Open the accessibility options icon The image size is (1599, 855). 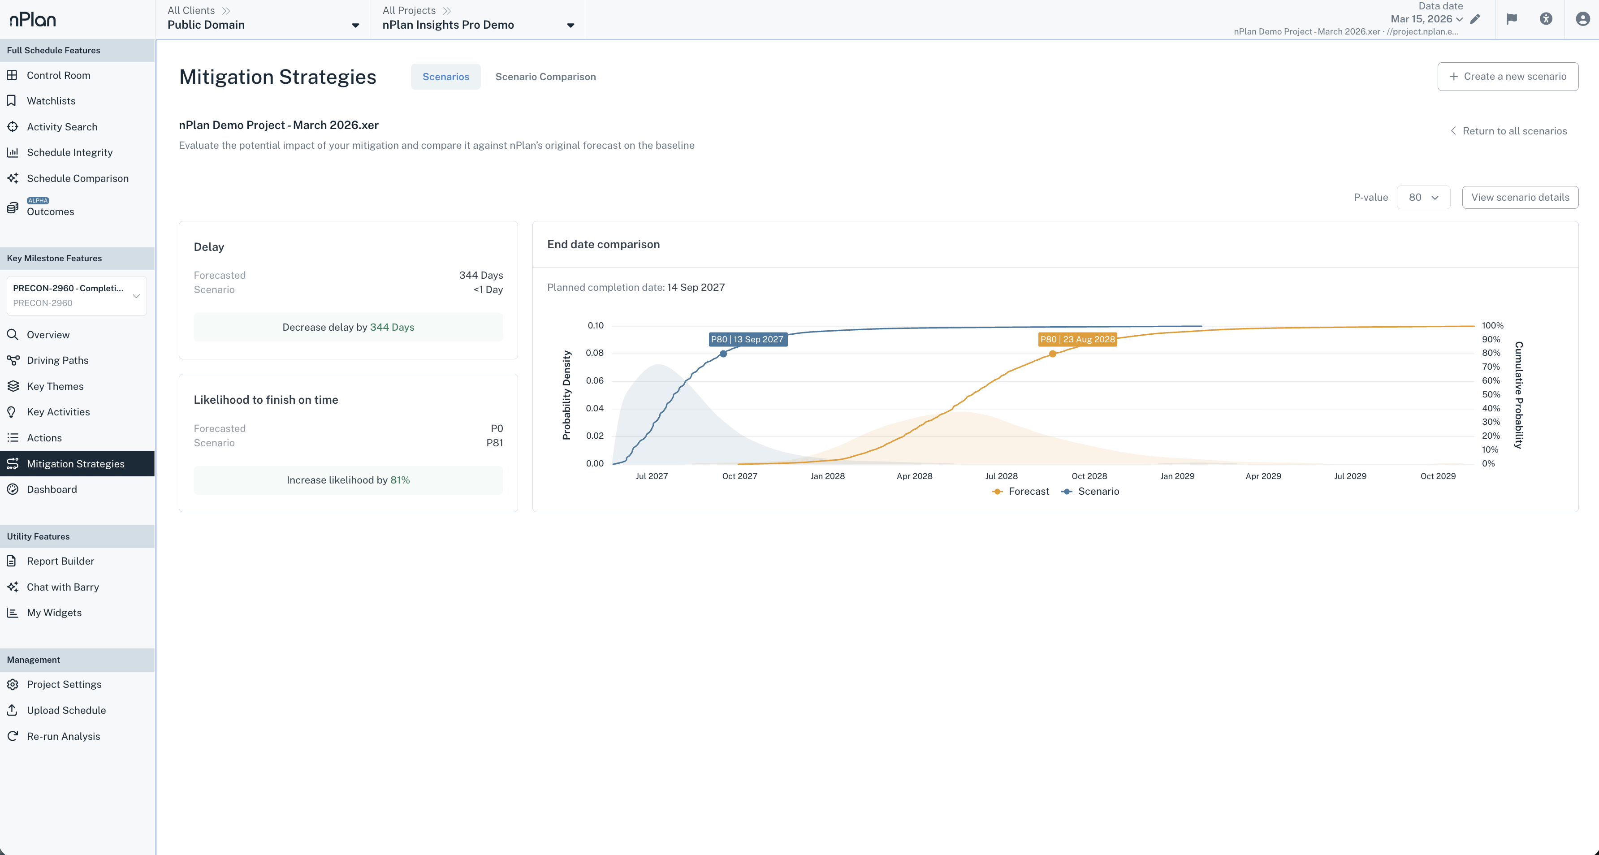click(x=1546, y=19)
